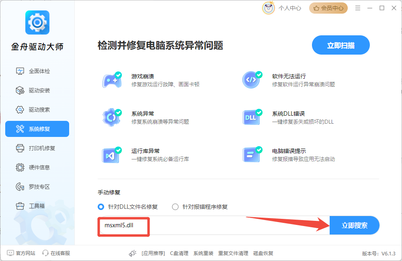Click the 金舟驱动大师 gear logo
402x261 pixels.
[37, 22]
